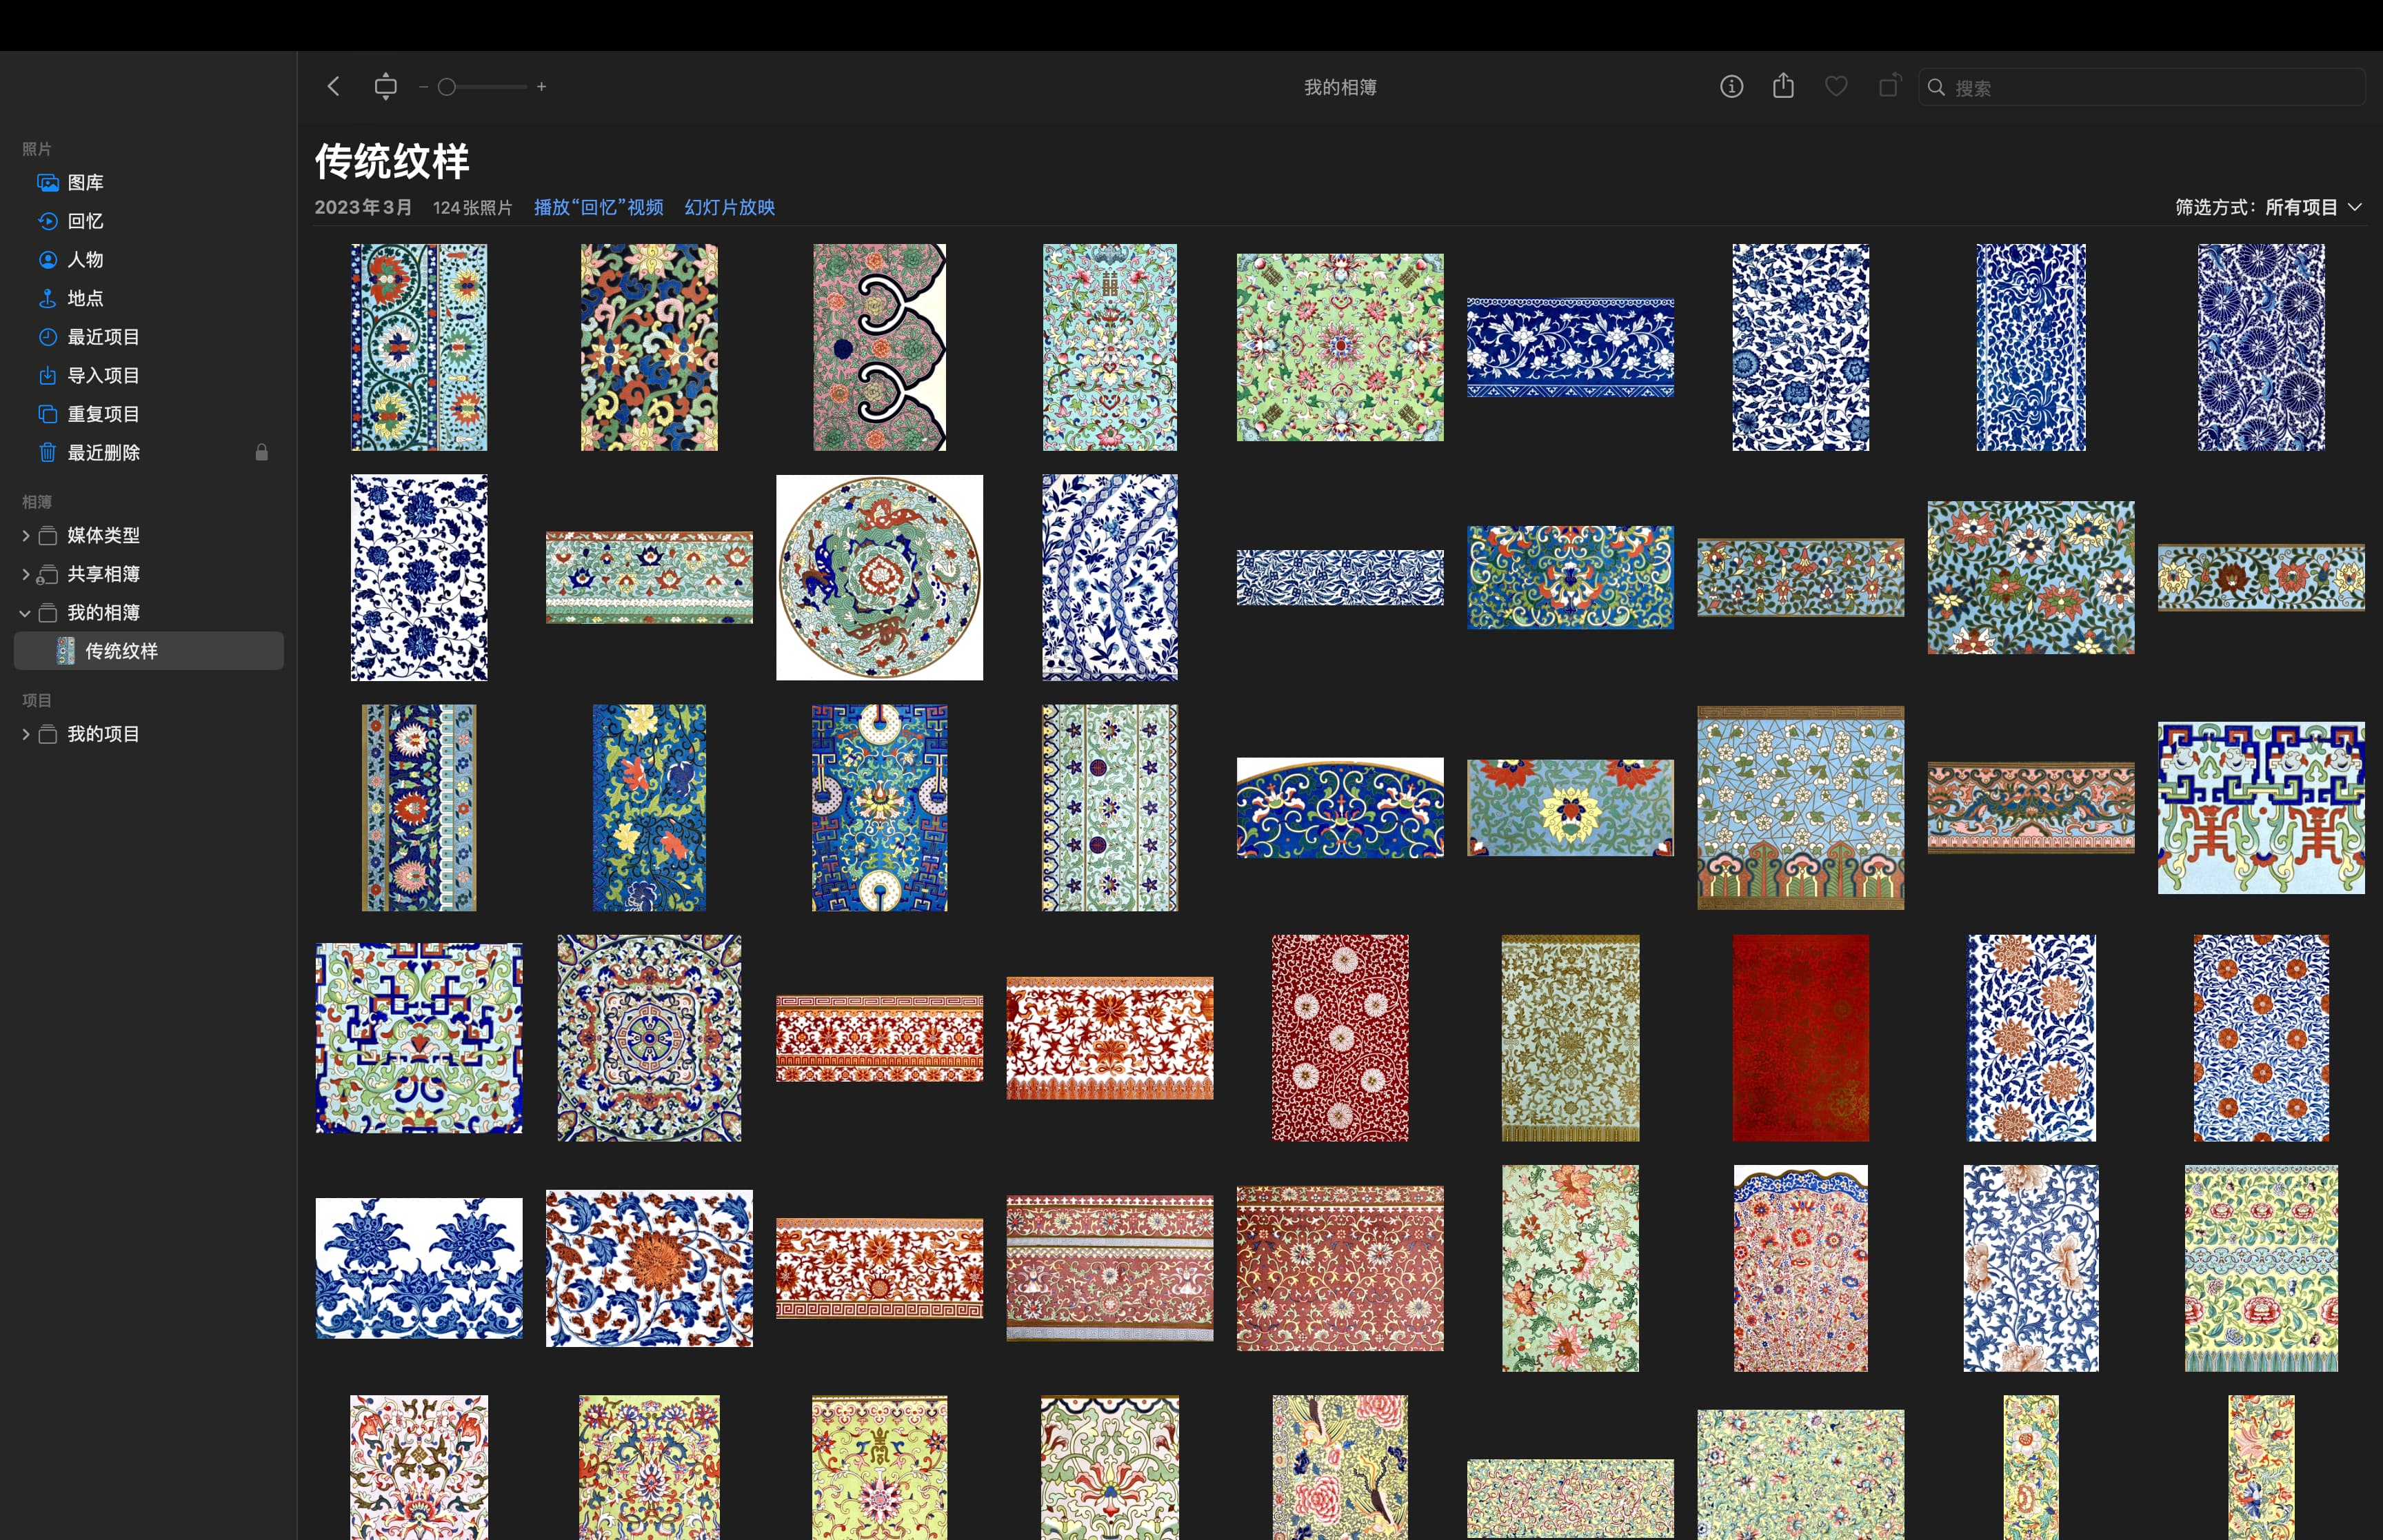Screen dimensions: 2383x1540
Task: Collapse 我的相簿 disclosure chevron
Action: tap(25, 613)
